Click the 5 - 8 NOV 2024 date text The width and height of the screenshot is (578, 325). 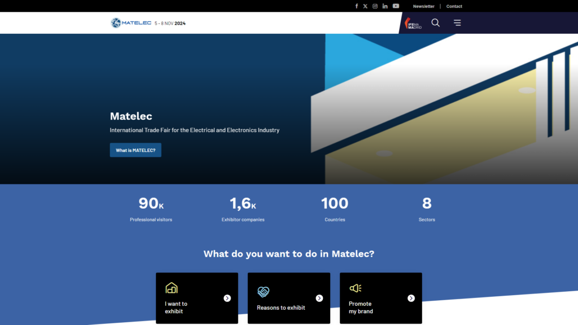[170, 23]
